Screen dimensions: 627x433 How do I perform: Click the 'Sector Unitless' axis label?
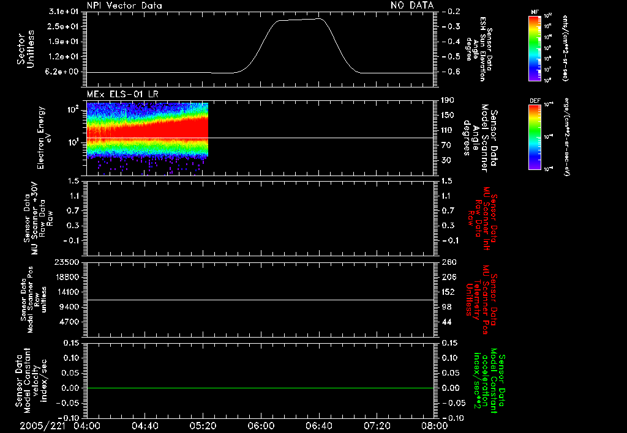point(26,49)
